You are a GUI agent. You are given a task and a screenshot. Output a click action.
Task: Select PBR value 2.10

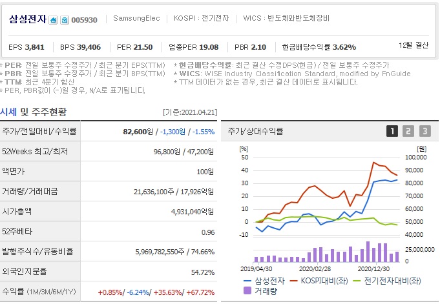tap(258, 47)
